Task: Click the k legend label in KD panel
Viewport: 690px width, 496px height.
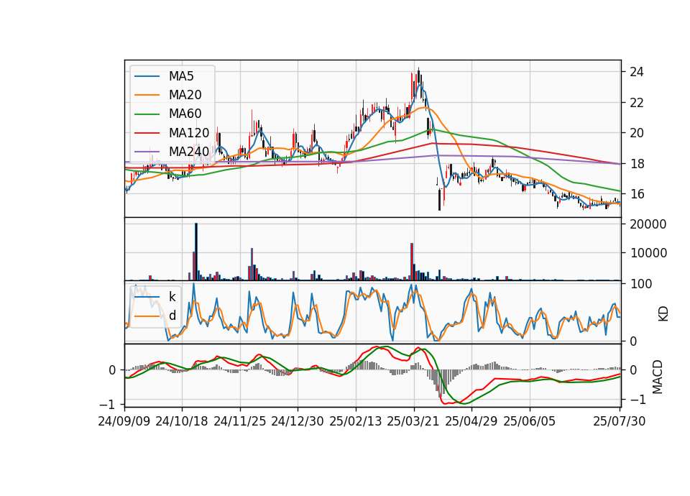Action: click(x=172, y=297)
